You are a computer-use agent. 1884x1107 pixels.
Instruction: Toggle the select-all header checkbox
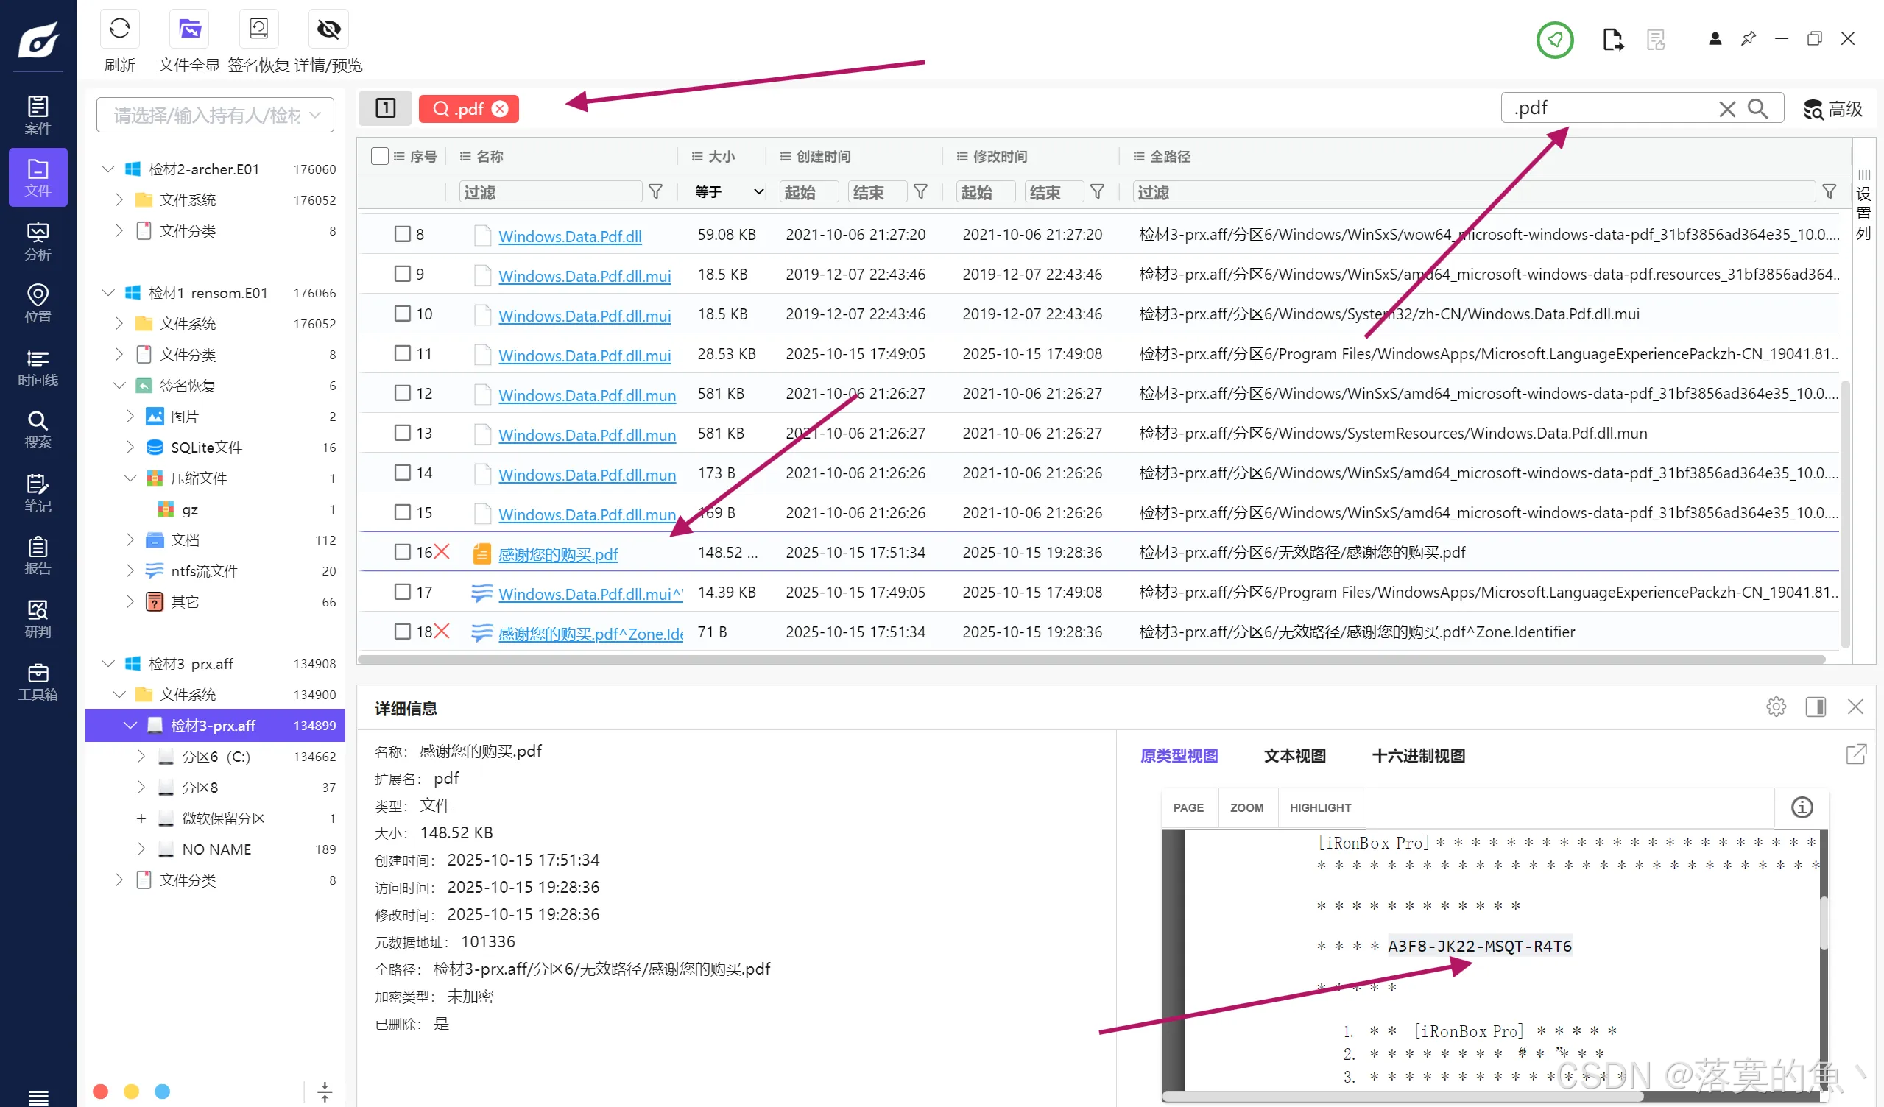380,155
